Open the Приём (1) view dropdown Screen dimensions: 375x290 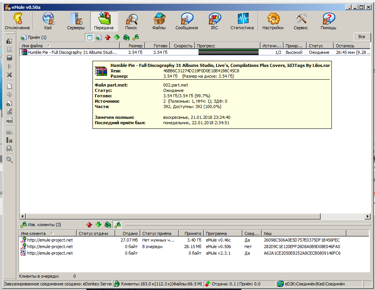click(x=34, y=37)
